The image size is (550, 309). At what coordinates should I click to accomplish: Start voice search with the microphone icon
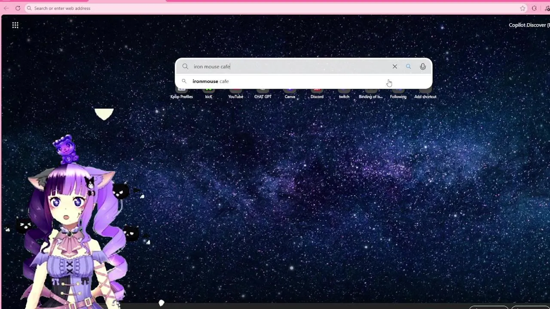coord(423,67)
